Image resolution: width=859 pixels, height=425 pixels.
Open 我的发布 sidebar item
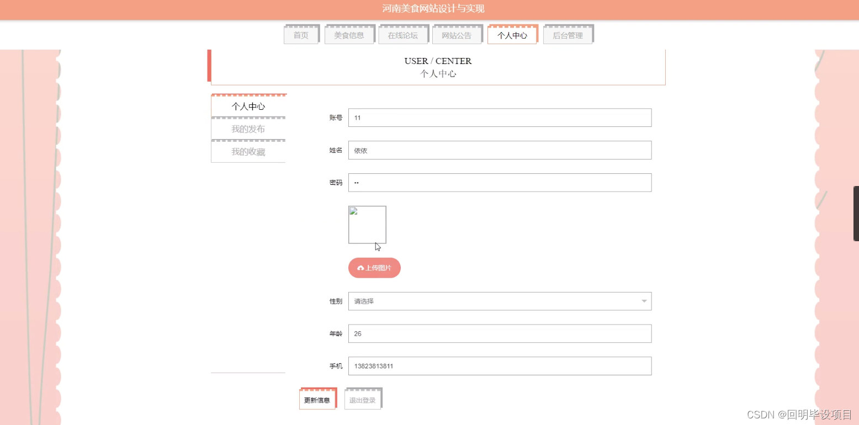(x=248, y=129)
